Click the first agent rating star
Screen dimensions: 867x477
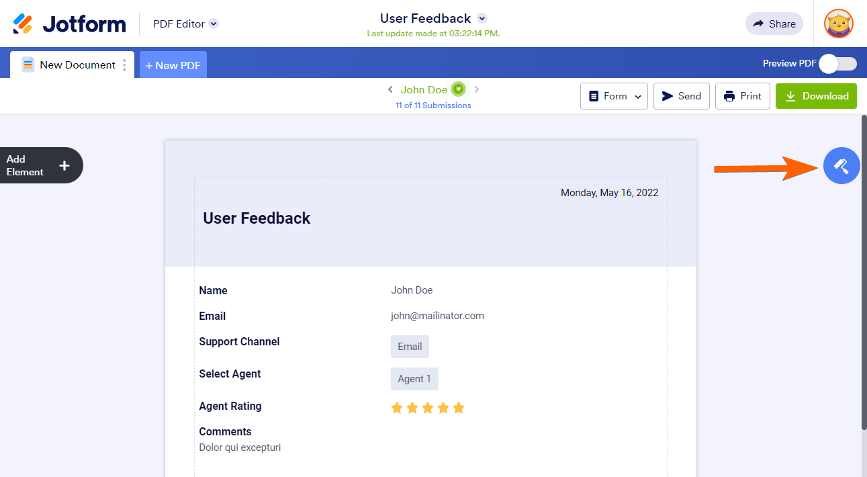(397, 408)
